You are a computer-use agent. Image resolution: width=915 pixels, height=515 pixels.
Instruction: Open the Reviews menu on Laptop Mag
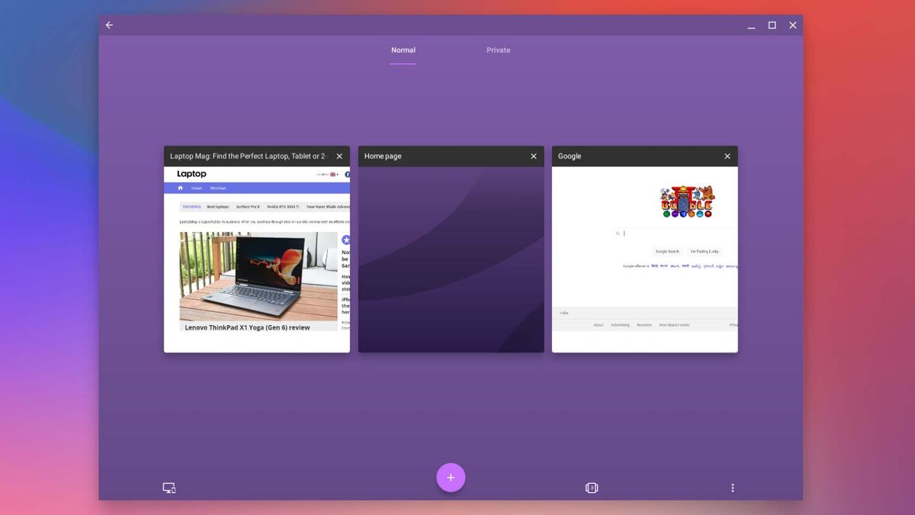[219, 188]
